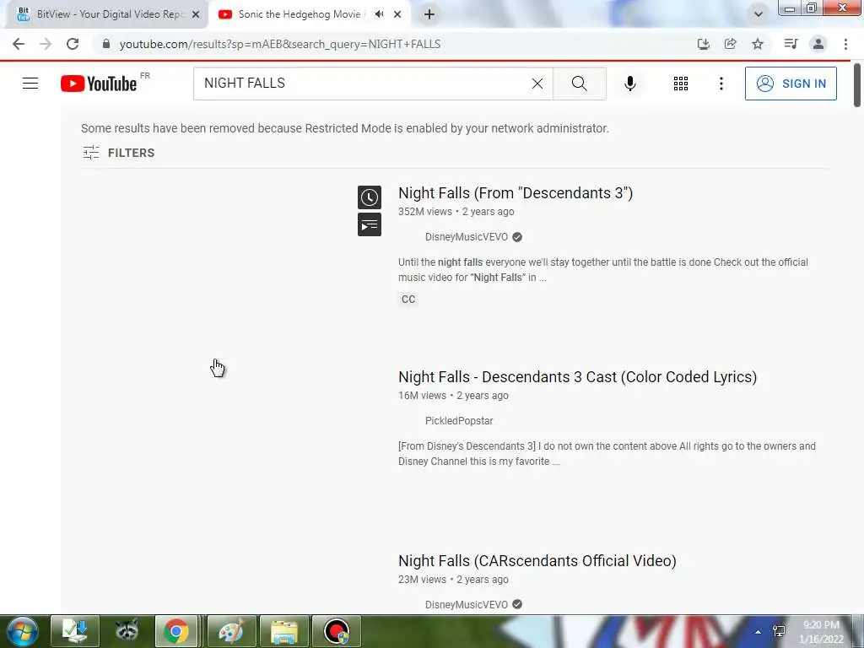Mute the Sonic tab audio icon
This screenshot has width=864, height=648.
(x=379, y=14)
